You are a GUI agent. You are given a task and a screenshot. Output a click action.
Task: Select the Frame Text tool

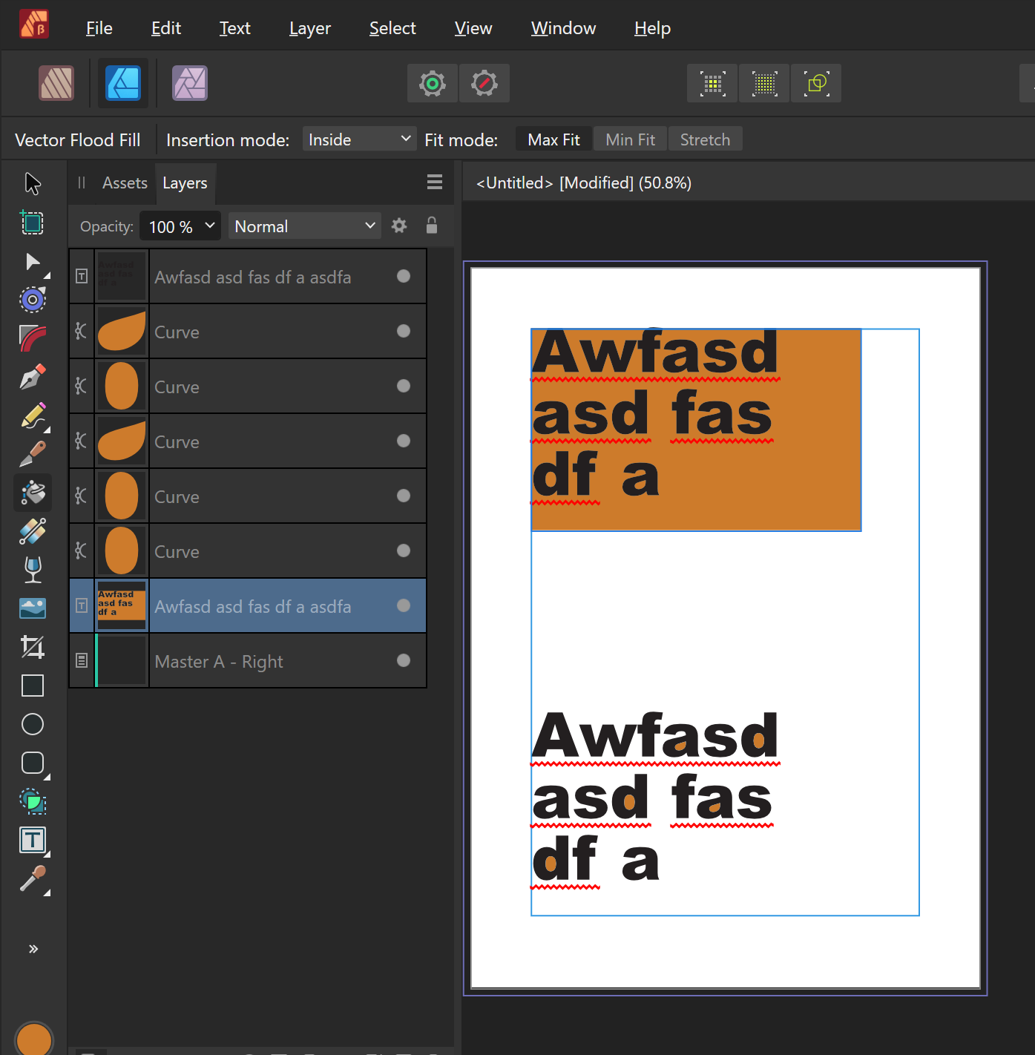click(x=33, y=840)
